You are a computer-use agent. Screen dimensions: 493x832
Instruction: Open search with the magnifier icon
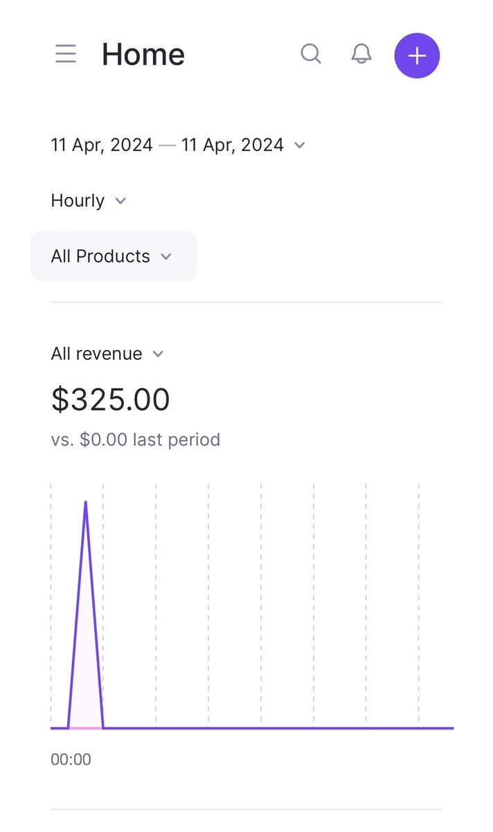(x=311, y=54)
